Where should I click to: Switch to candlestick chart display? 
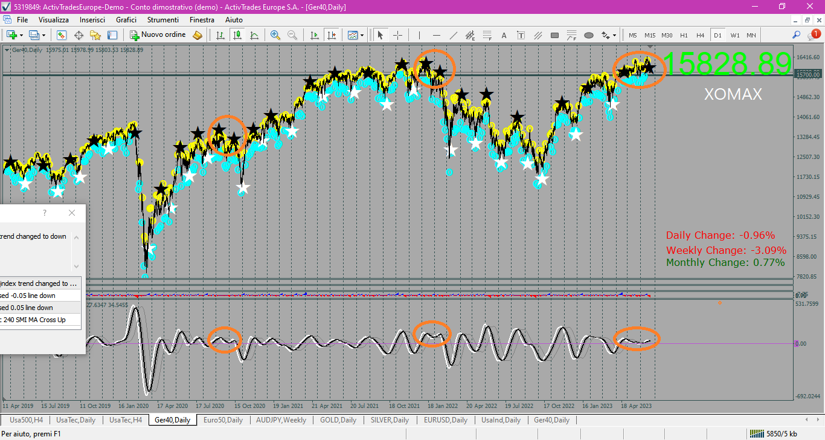(238, 35)
